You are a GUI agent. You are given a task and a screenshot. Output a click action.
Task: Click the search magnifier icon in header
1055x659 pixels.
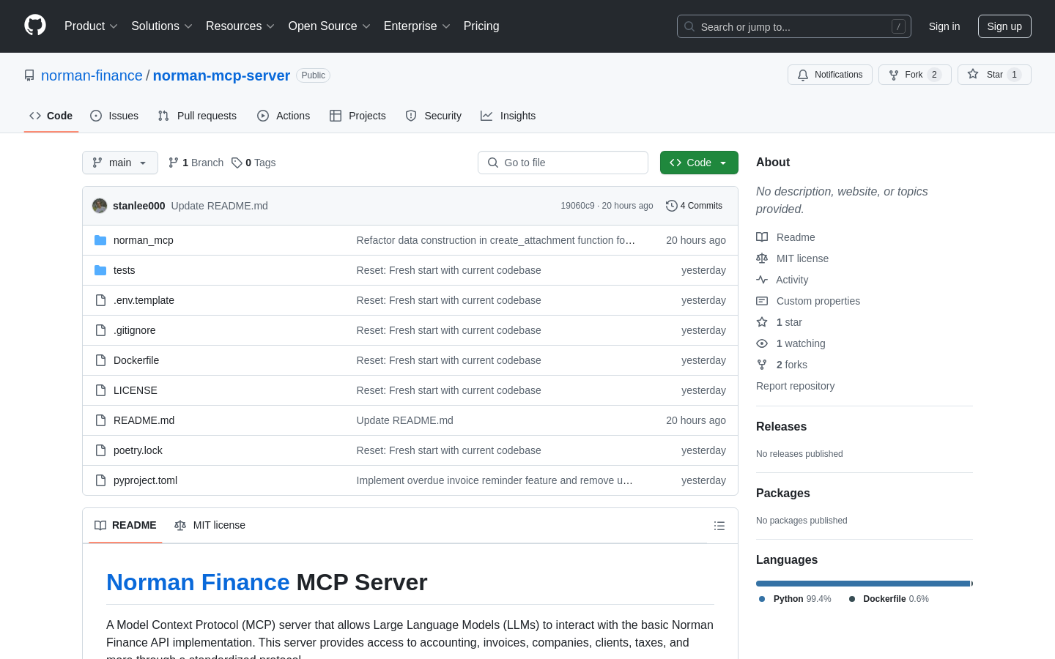(x=689, y=26)
